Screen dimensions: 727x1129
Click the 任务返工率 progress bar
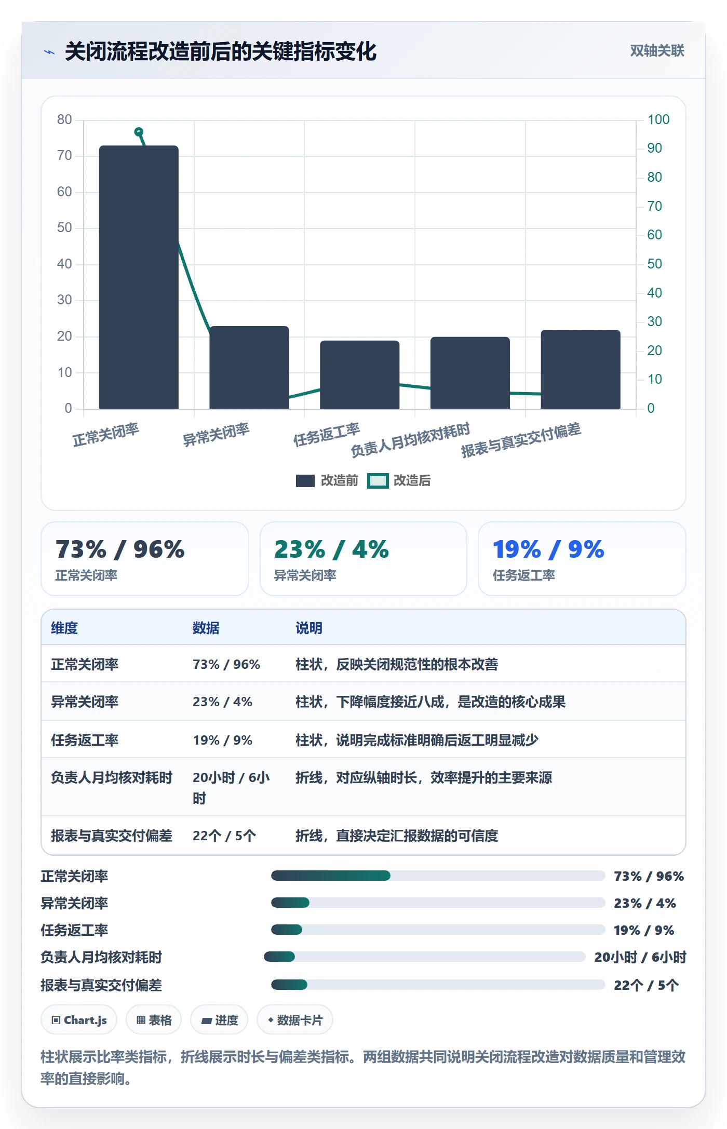tap(438, 930)
